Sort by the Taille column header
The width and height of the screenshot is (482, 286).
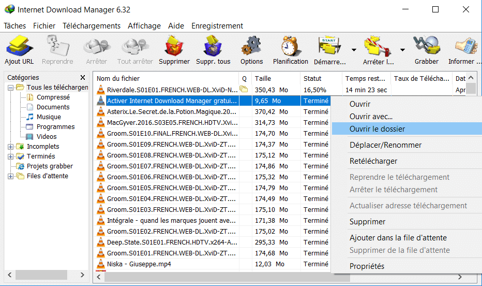pyautogui.click(x=276, y=79)
